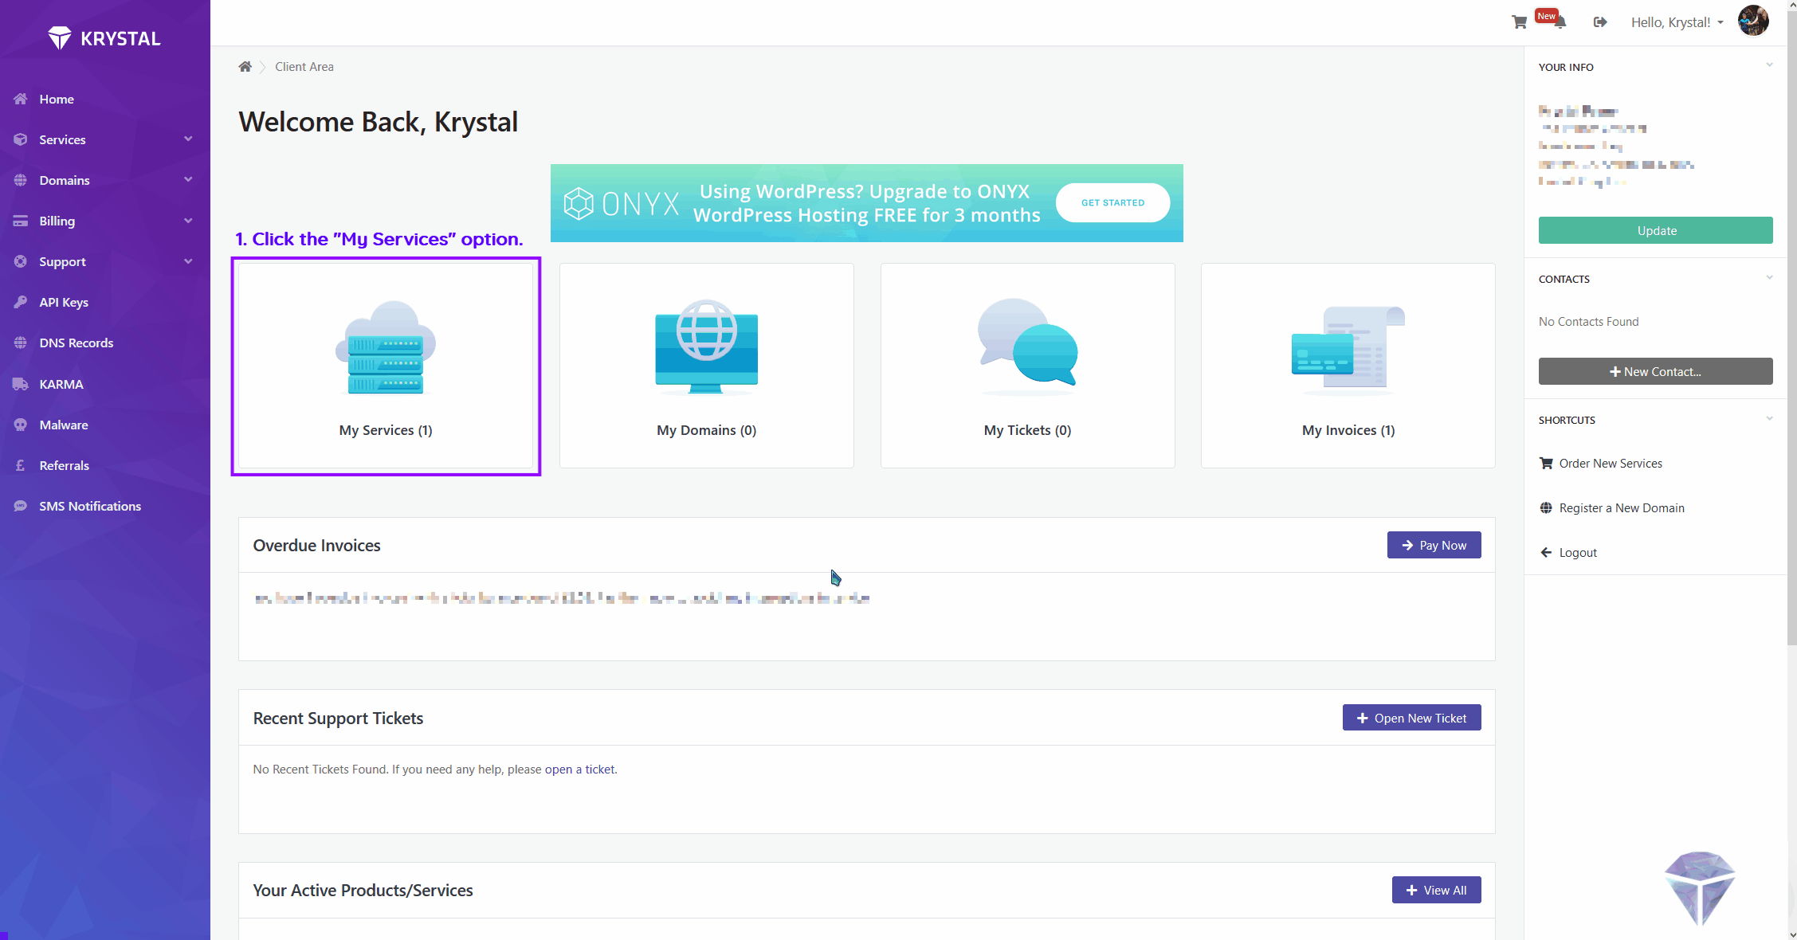The height and width of the screenshot is (940, 1797).
Task: Click the Logout shortcut link
Action: [1578, 552]
